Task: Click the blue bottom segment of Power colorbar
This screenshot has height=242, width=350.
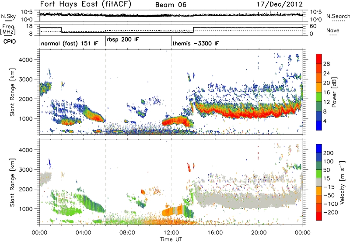Action: (319, 125)
